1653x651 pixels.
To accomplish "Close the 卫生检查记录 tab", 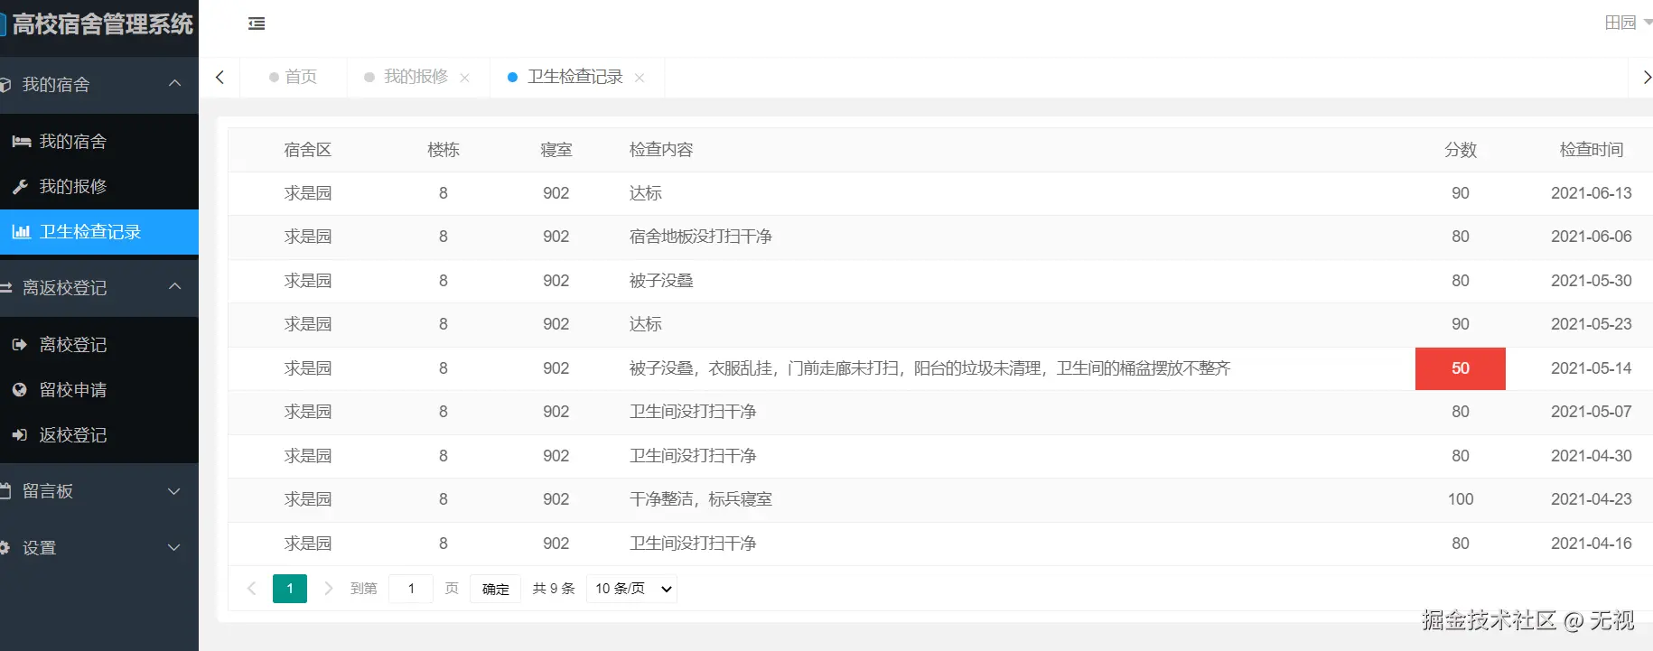I will tap(640, 78).
